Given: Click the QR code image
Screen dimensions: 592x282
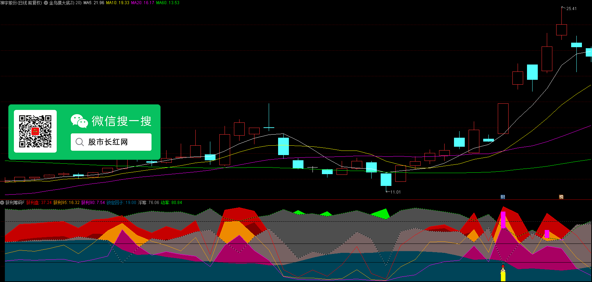Looking at the screenshot, I should [35, 131].
